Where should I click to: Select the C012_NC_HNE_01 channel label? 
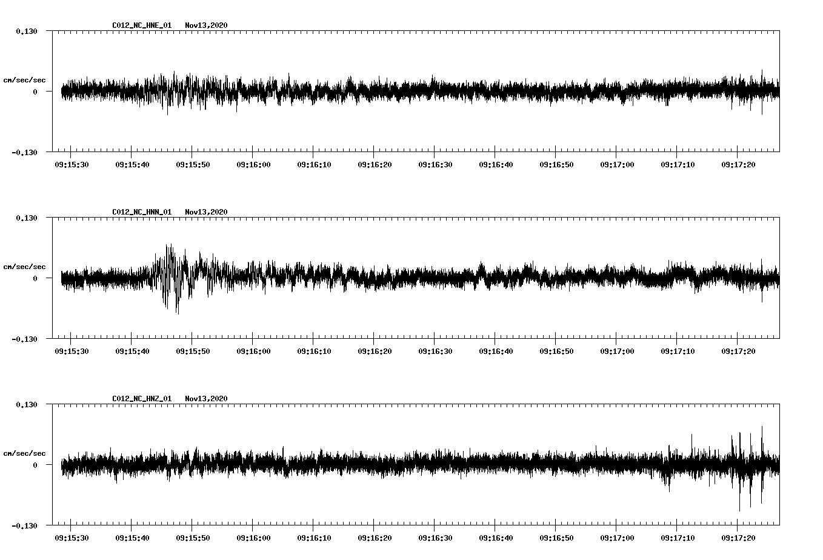tap(141, 26)
